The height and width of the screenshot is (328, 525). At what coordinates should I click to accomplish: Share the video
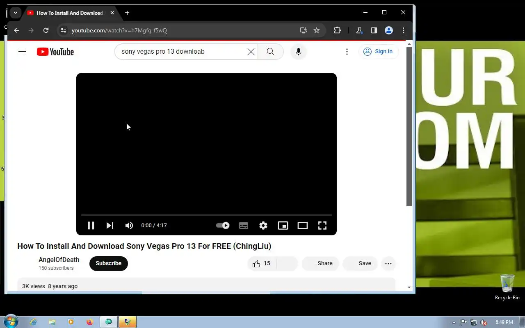pyautogui.click(x=320, y=264)
